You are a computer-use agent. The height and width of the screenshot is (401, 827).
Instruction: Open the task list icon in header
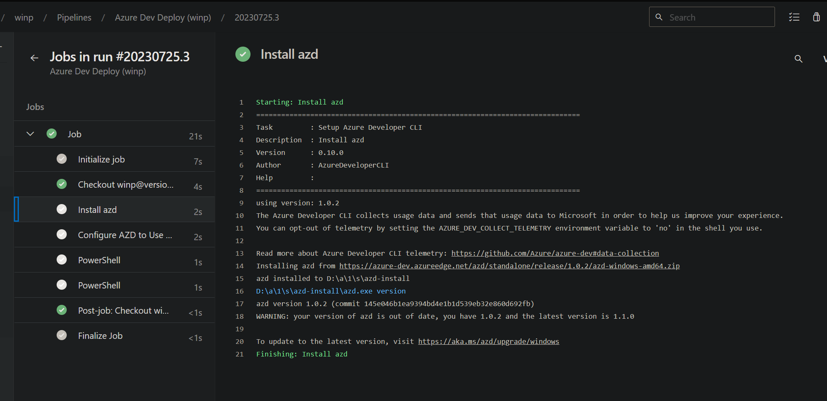point(794,17)
